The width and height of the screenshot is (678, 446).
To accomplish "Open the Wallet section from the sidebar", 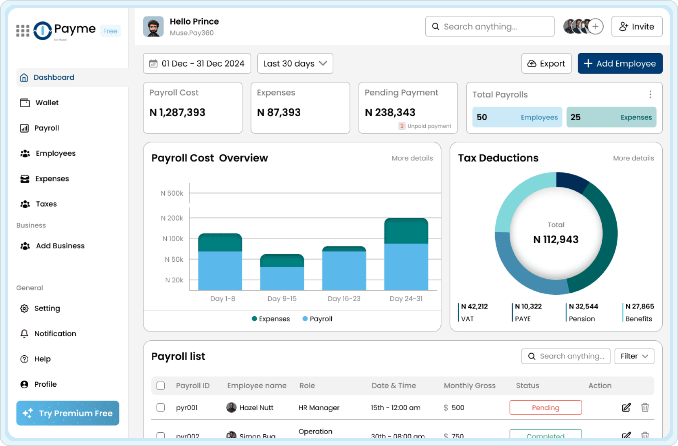I will [48, 102].
